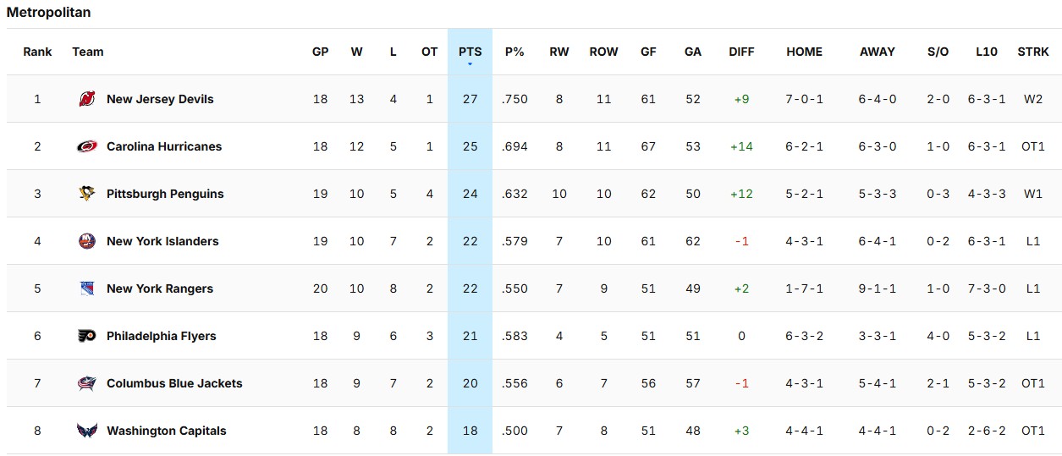This screenshot has width=1062, height=456.
Task: Click the New York Rangers logo
Action: pos(87,288)
